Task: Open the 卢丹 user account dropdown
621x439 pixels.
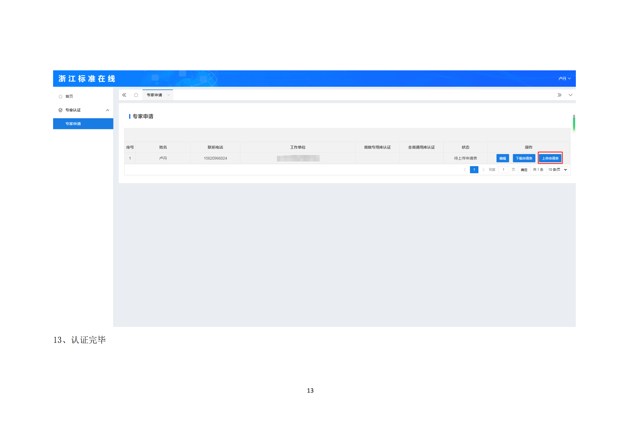Action: pos(564,78)
